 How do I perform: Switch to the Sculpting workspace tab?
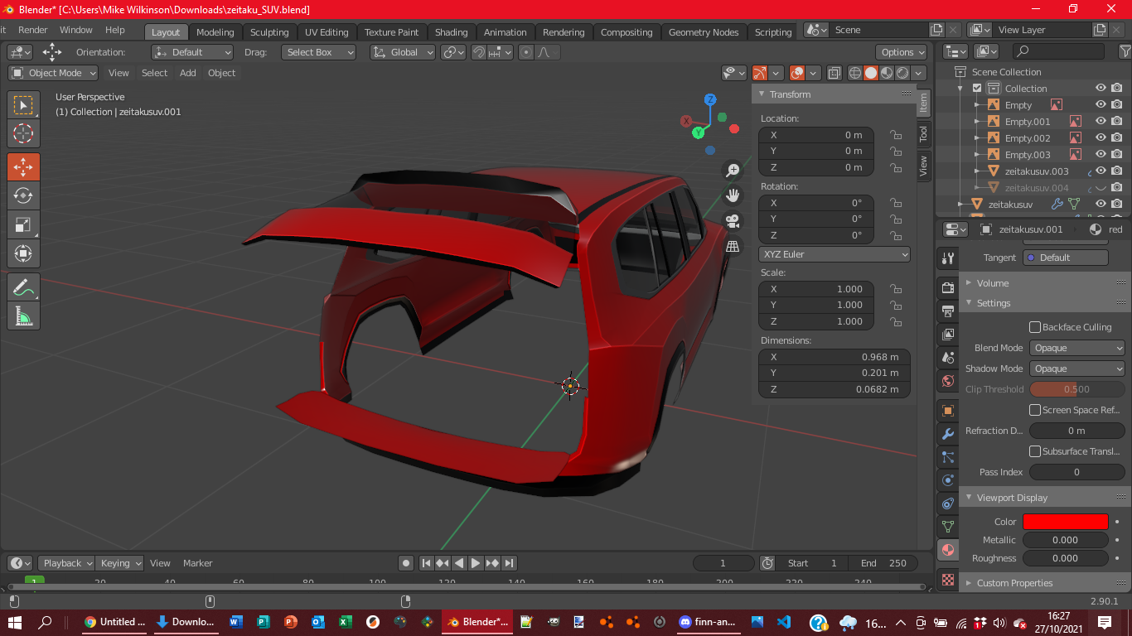[269, 32]
